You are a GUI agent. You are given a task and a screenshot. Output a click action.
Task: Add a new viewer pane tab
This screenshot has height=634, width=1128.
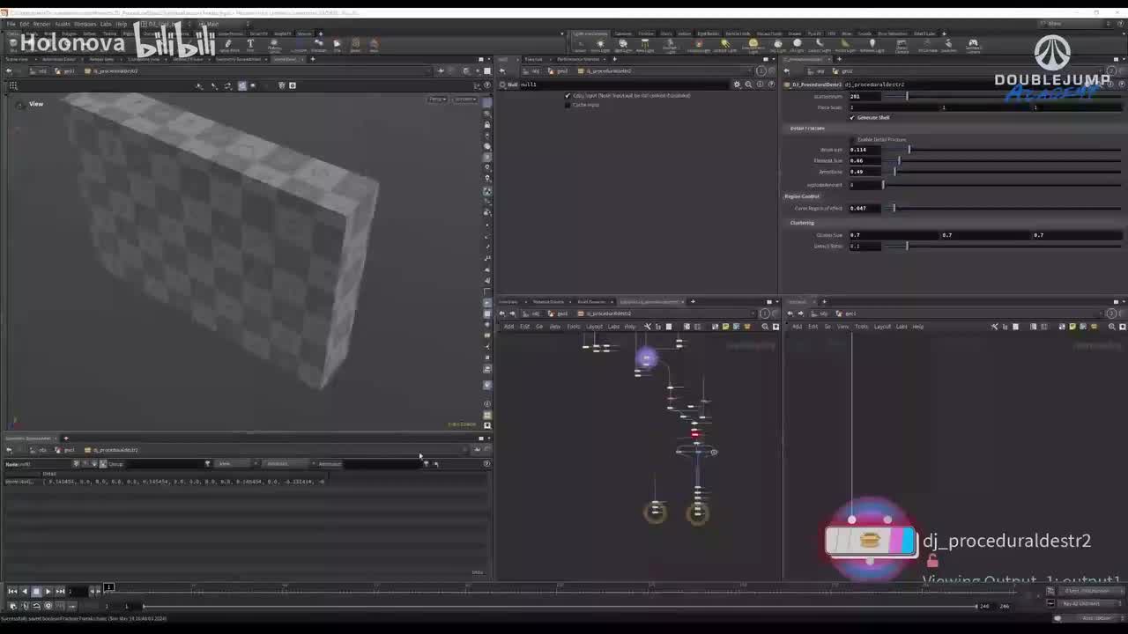tap(313, 59)
